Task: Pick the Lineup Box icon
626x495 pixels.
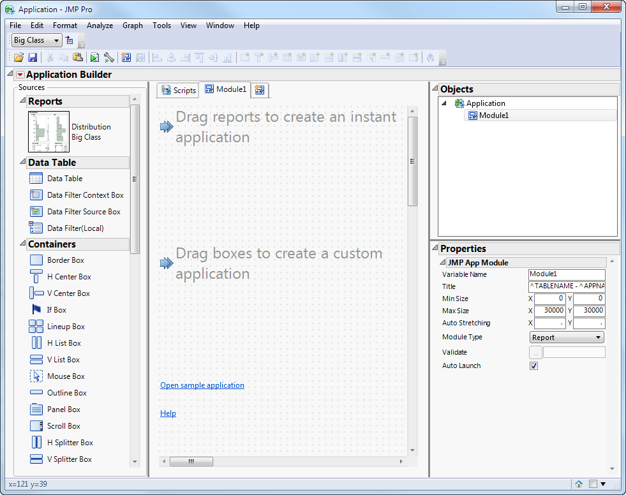Action: (x=36, y=327)
